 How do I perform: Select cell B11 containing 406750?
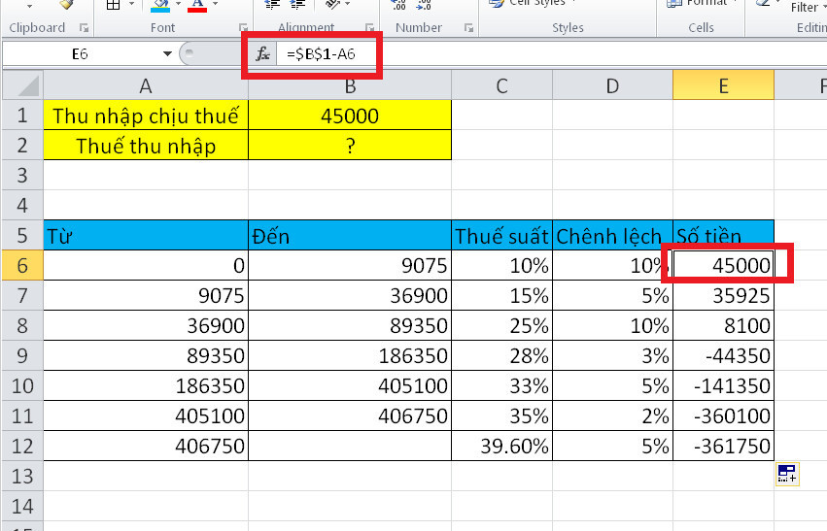coord(350,415)
